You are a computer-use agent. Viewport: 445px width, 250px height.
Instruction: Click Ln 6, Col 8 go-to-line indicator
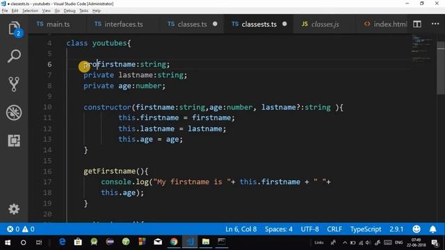[x=241, y=229]
